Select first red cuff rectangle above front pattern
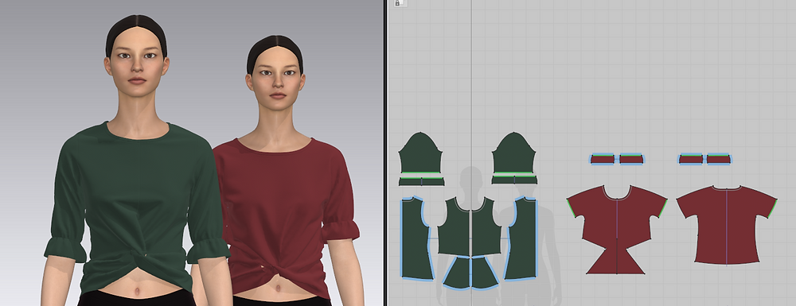 [603, 159]
